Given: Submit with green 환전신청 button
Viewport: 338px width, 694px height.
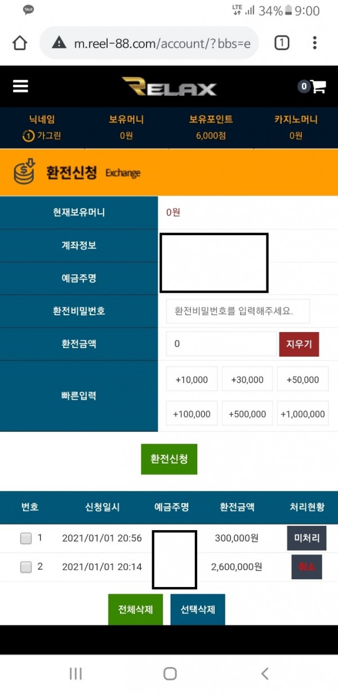Looking at the screenshot, I should click(x=169, y=459).
